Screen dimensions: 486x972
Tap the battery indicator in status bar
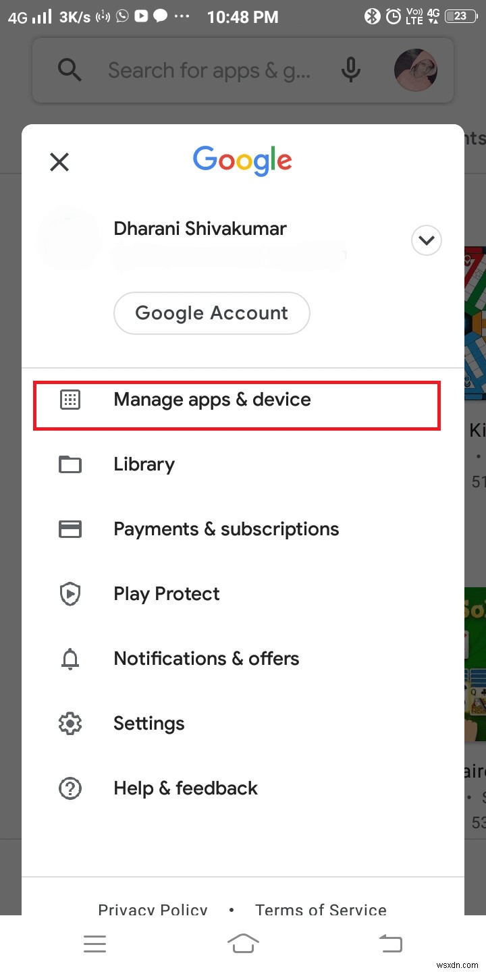[x=460, y=17]
